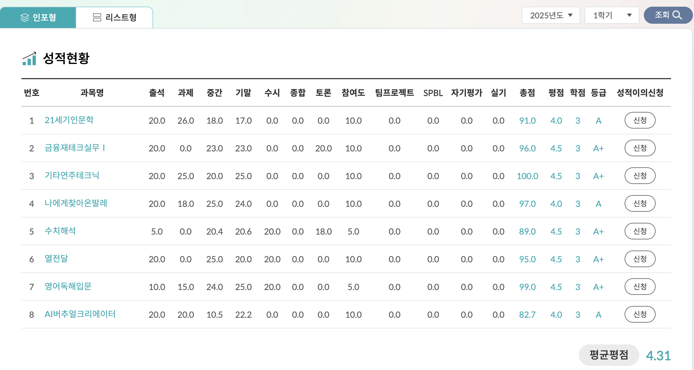Viewport: 694px width, 370px height.
Task: Click the 평균평점 label badge
Action: 609,355
